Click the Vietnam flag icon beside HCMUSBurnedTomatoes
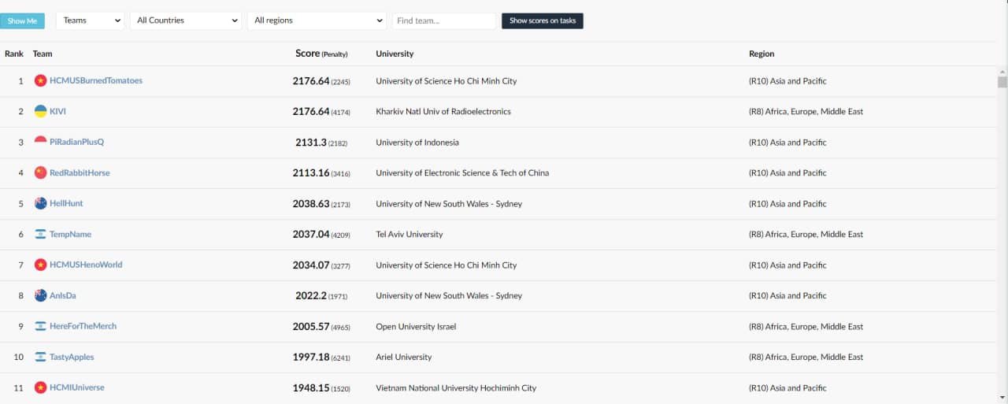The image size is (1008, 404). (41, 80)
